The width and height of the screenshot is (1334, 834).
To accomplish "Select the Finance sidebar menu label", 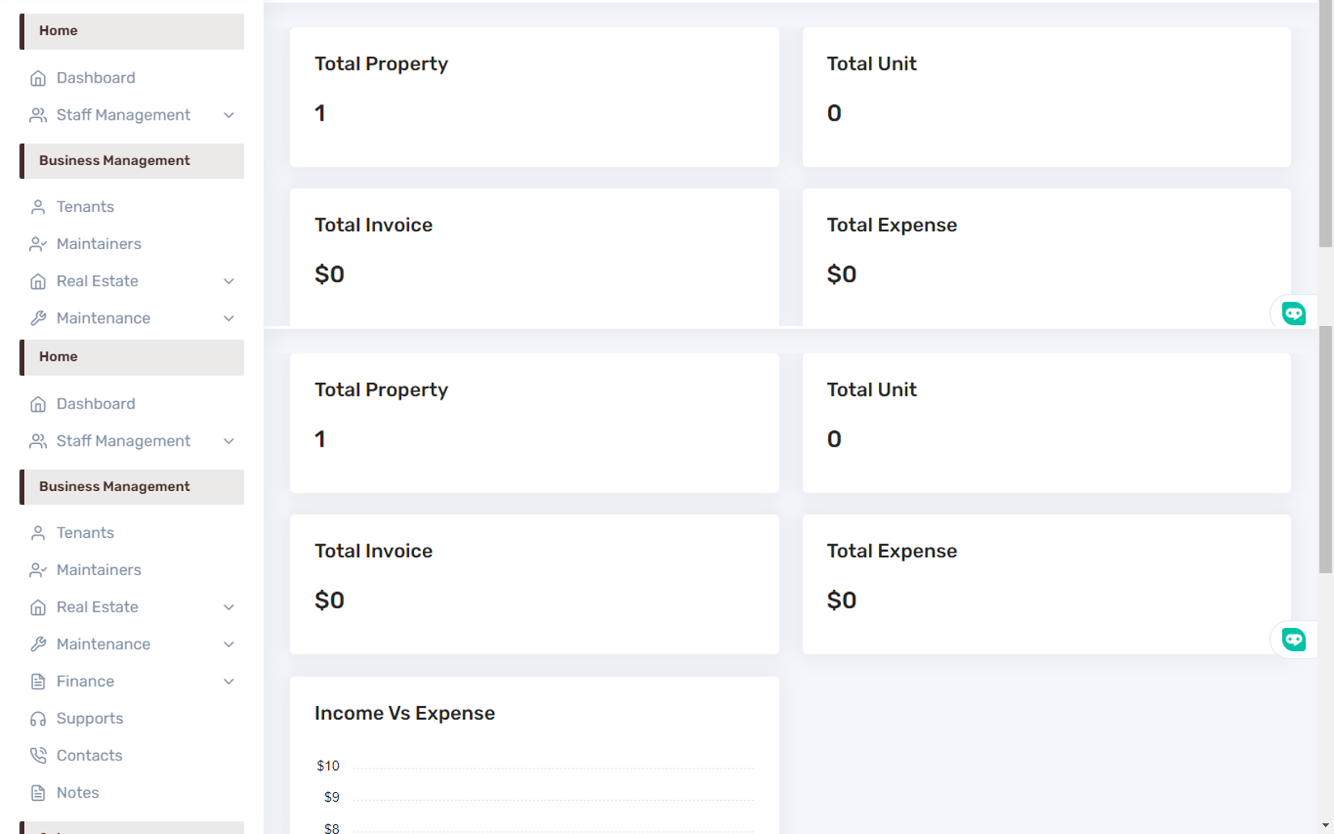I will [85, 682].
